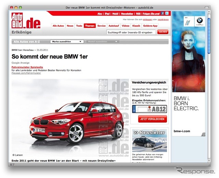Click the BMW roundel logo in ad
The width and height of the screenshot is (219, 178).
click(200, 21)
